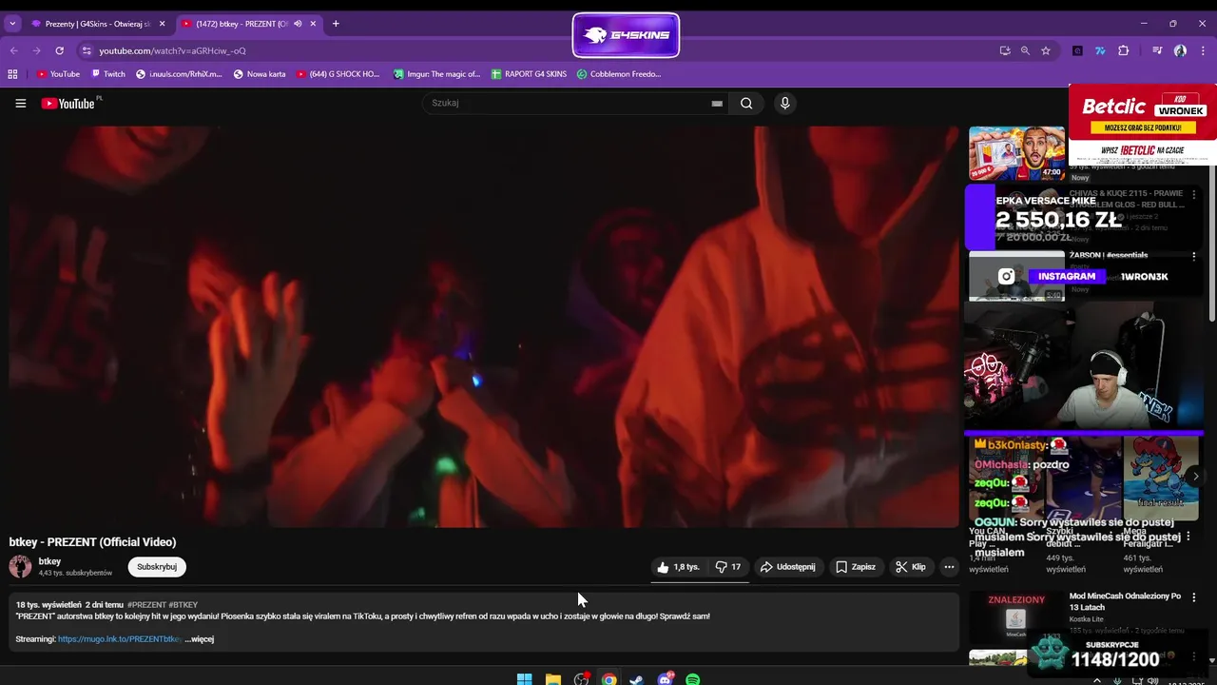
Task: Click the #PREZENT hashtag
Action: point(145,605)
